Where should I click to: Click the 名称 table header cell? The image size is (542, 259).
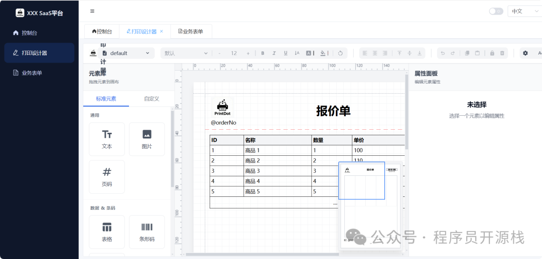[278, 140]
